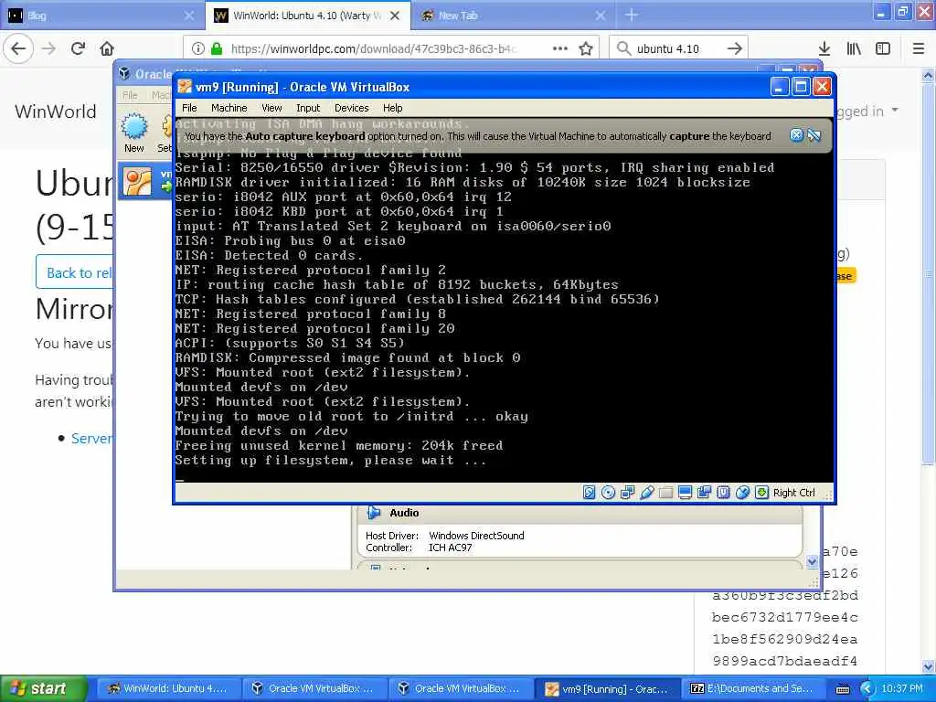Open the Server mirror link on webpage
This screenshot has height=702, width=936.
[91, 439]
